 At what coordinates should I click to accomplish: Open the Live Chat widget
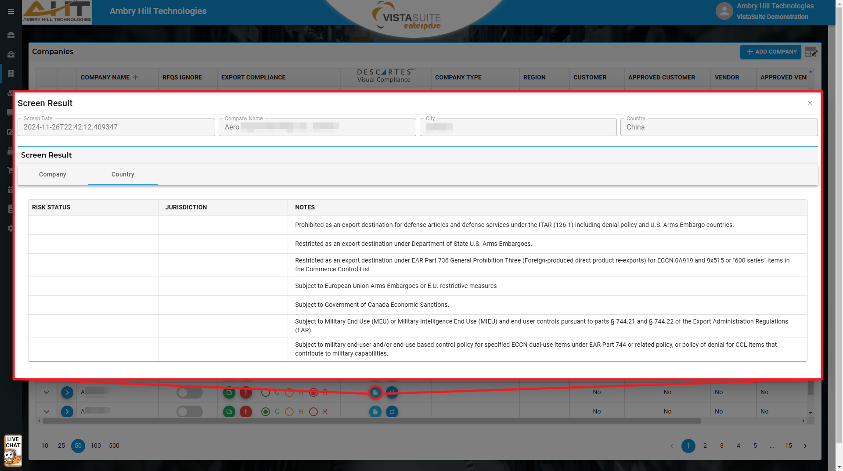(x=13, y=450)
